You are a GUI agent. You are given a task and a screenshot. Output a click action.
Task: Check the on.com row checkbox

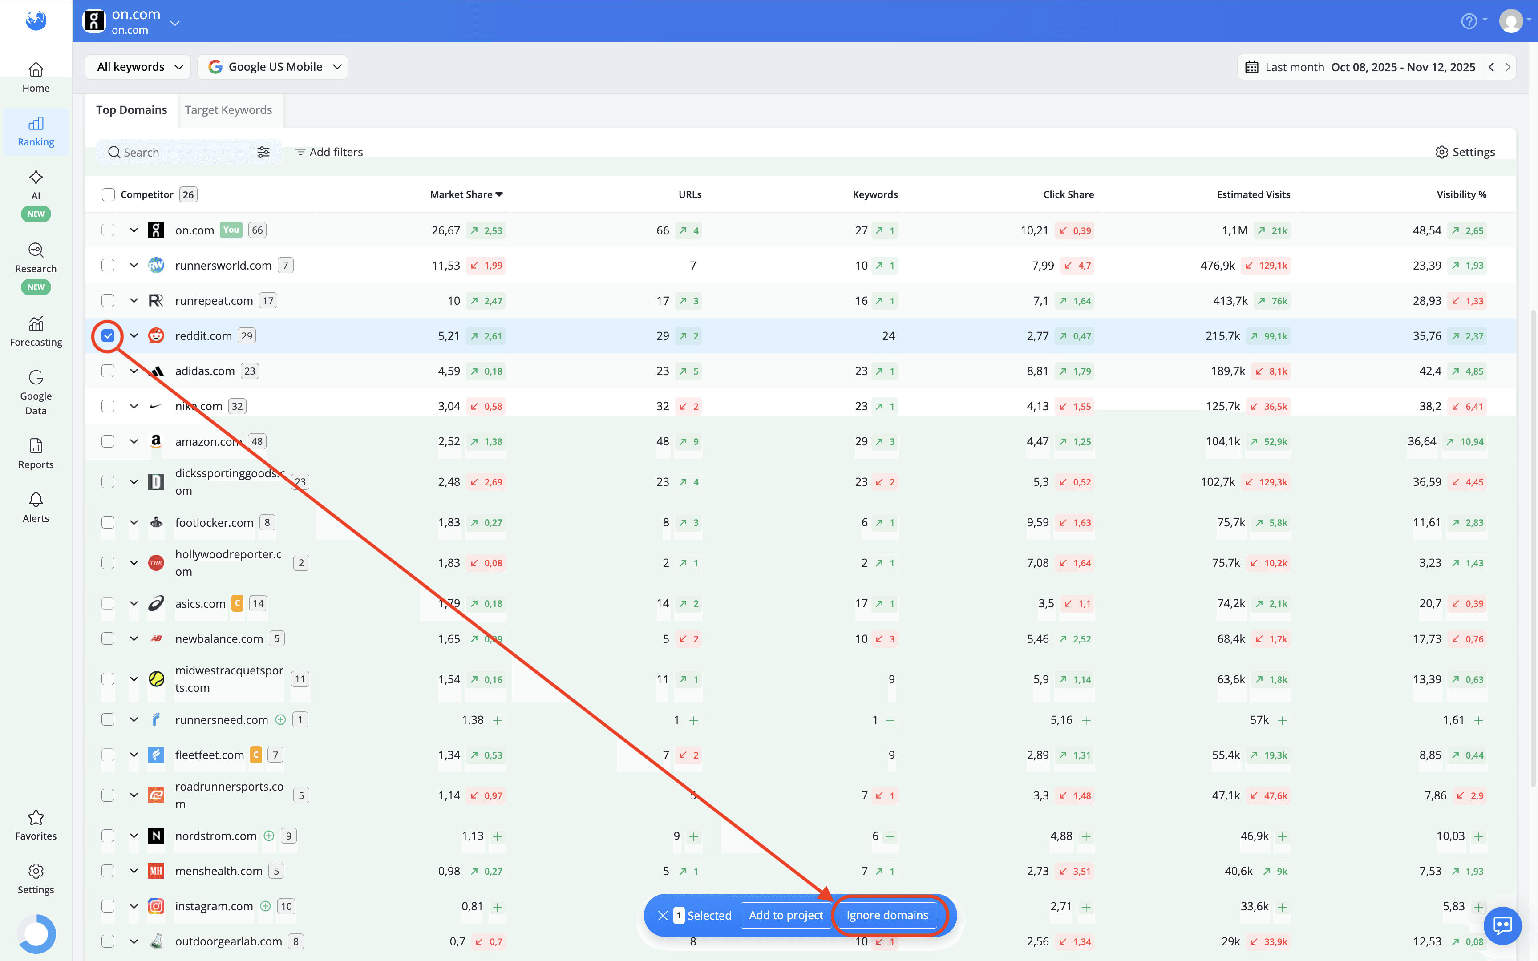coord(108,230)
